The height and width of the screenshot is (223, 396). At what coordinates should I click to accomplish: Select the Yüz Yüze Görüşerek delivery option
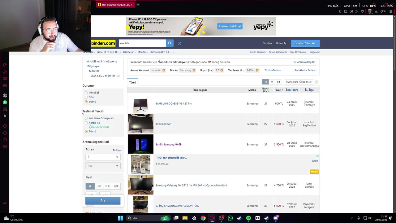pyautogui.click(x=86, y=118)
